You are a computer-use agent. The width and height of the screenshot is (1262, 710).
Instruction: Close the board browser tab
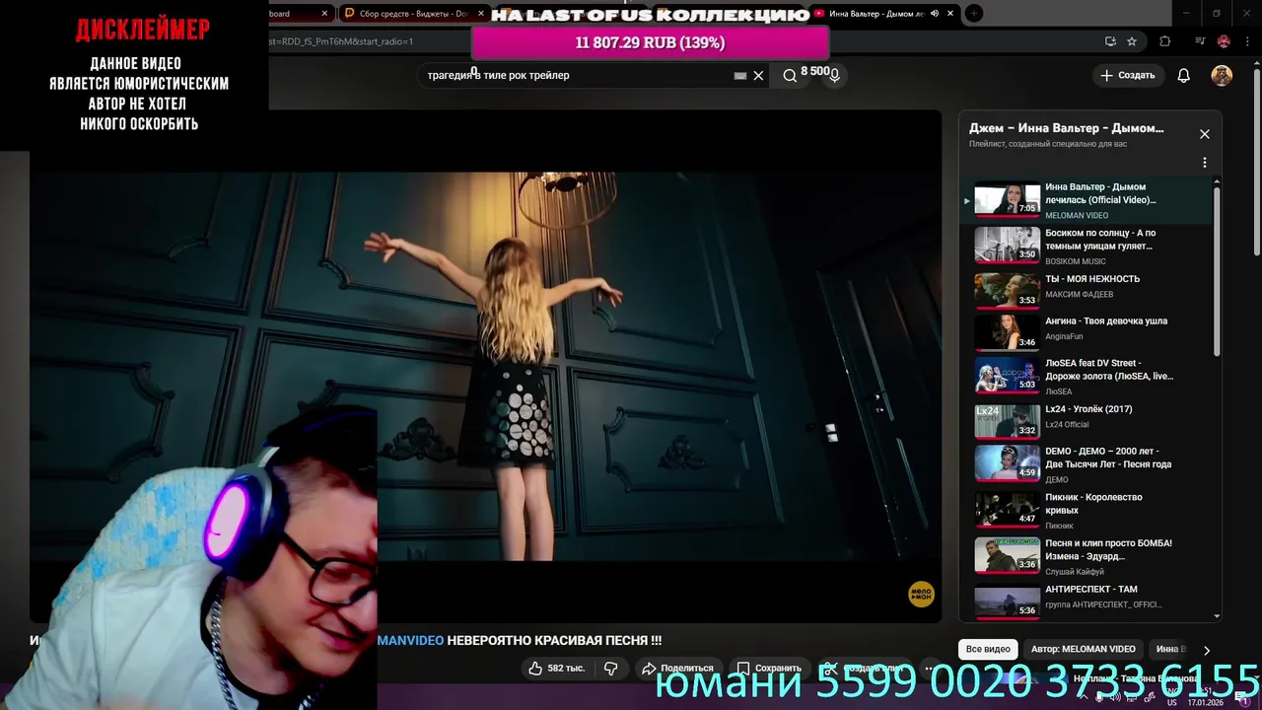324,14
